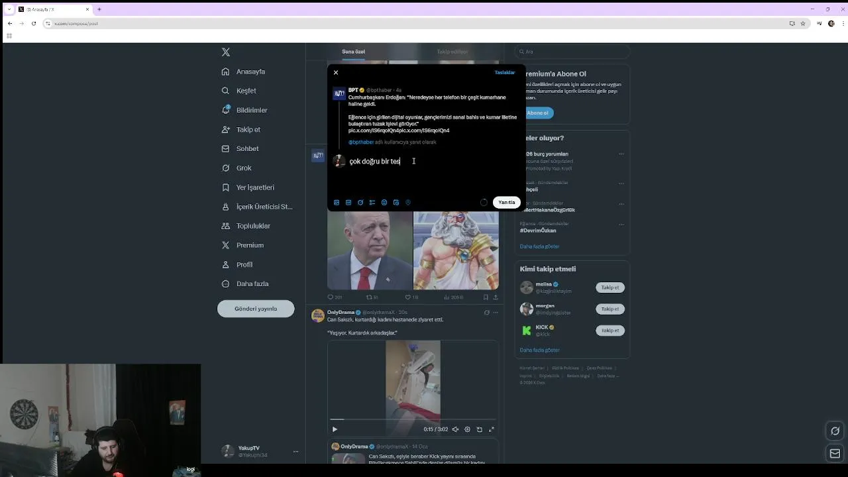848x477 pixels.
Task: Switch to the Takip edilenler tab
Action: (x=452, y=52)
